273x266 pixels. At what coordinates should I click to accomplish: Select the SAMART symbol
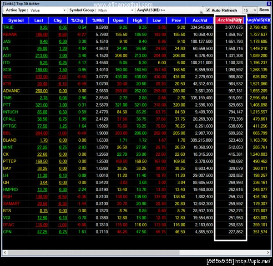(11, 204)
